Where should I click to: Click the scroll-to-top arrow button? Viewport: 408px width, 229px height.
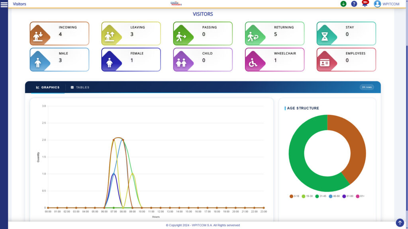[x=400, y=223]
